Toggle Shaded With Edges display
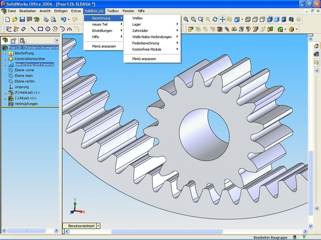The width and height of the screenshot is (321, 240). pyautogui.click(x=270, y=18)
